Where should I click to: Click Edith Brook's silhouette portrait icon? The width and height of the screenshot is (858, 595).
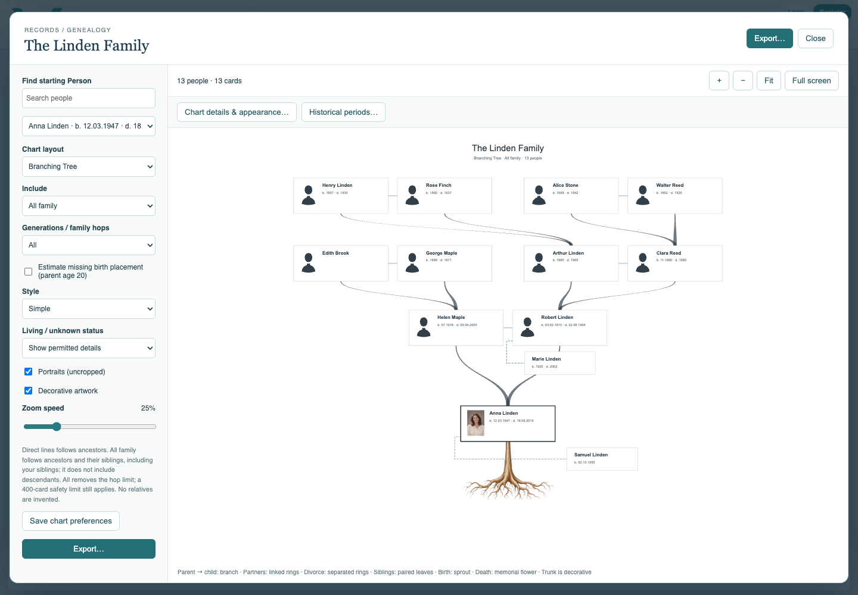(309, 263)
